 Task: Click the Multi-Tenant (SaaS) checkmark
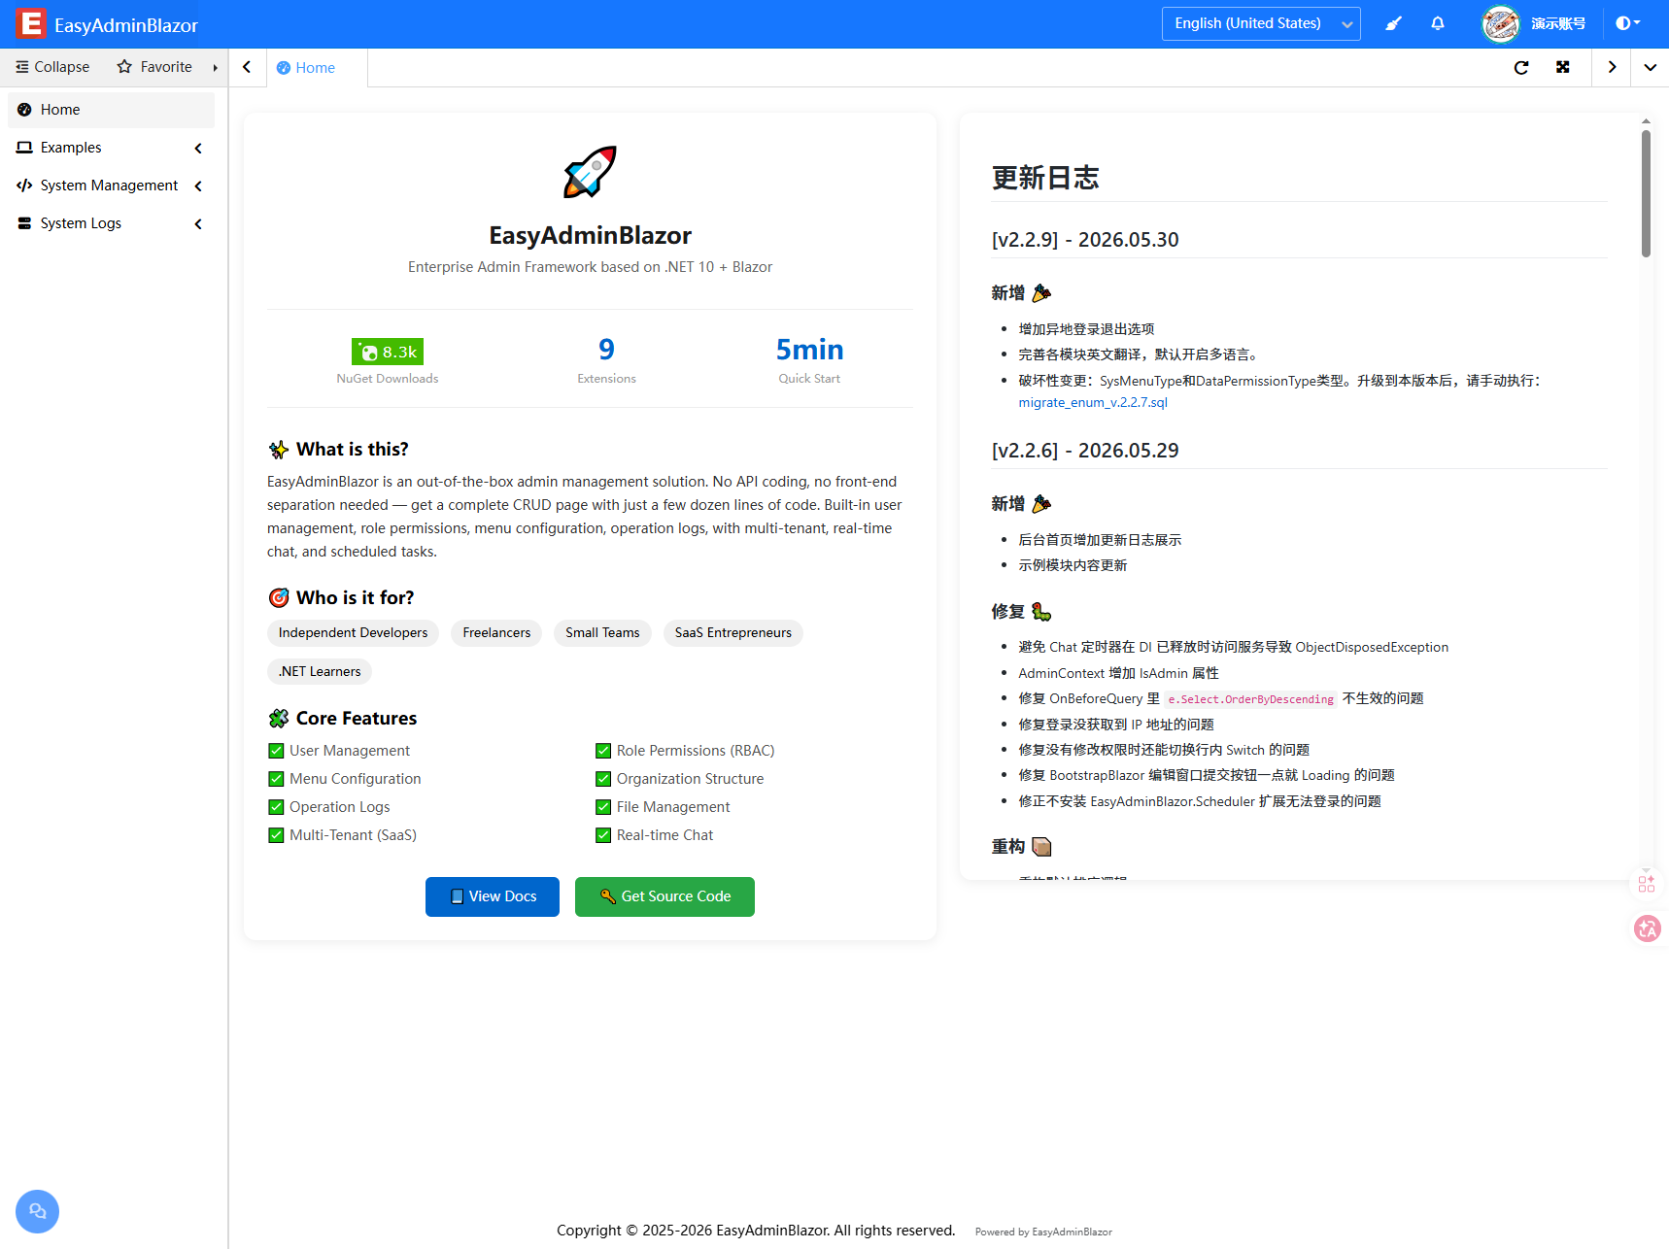point(276,835)
